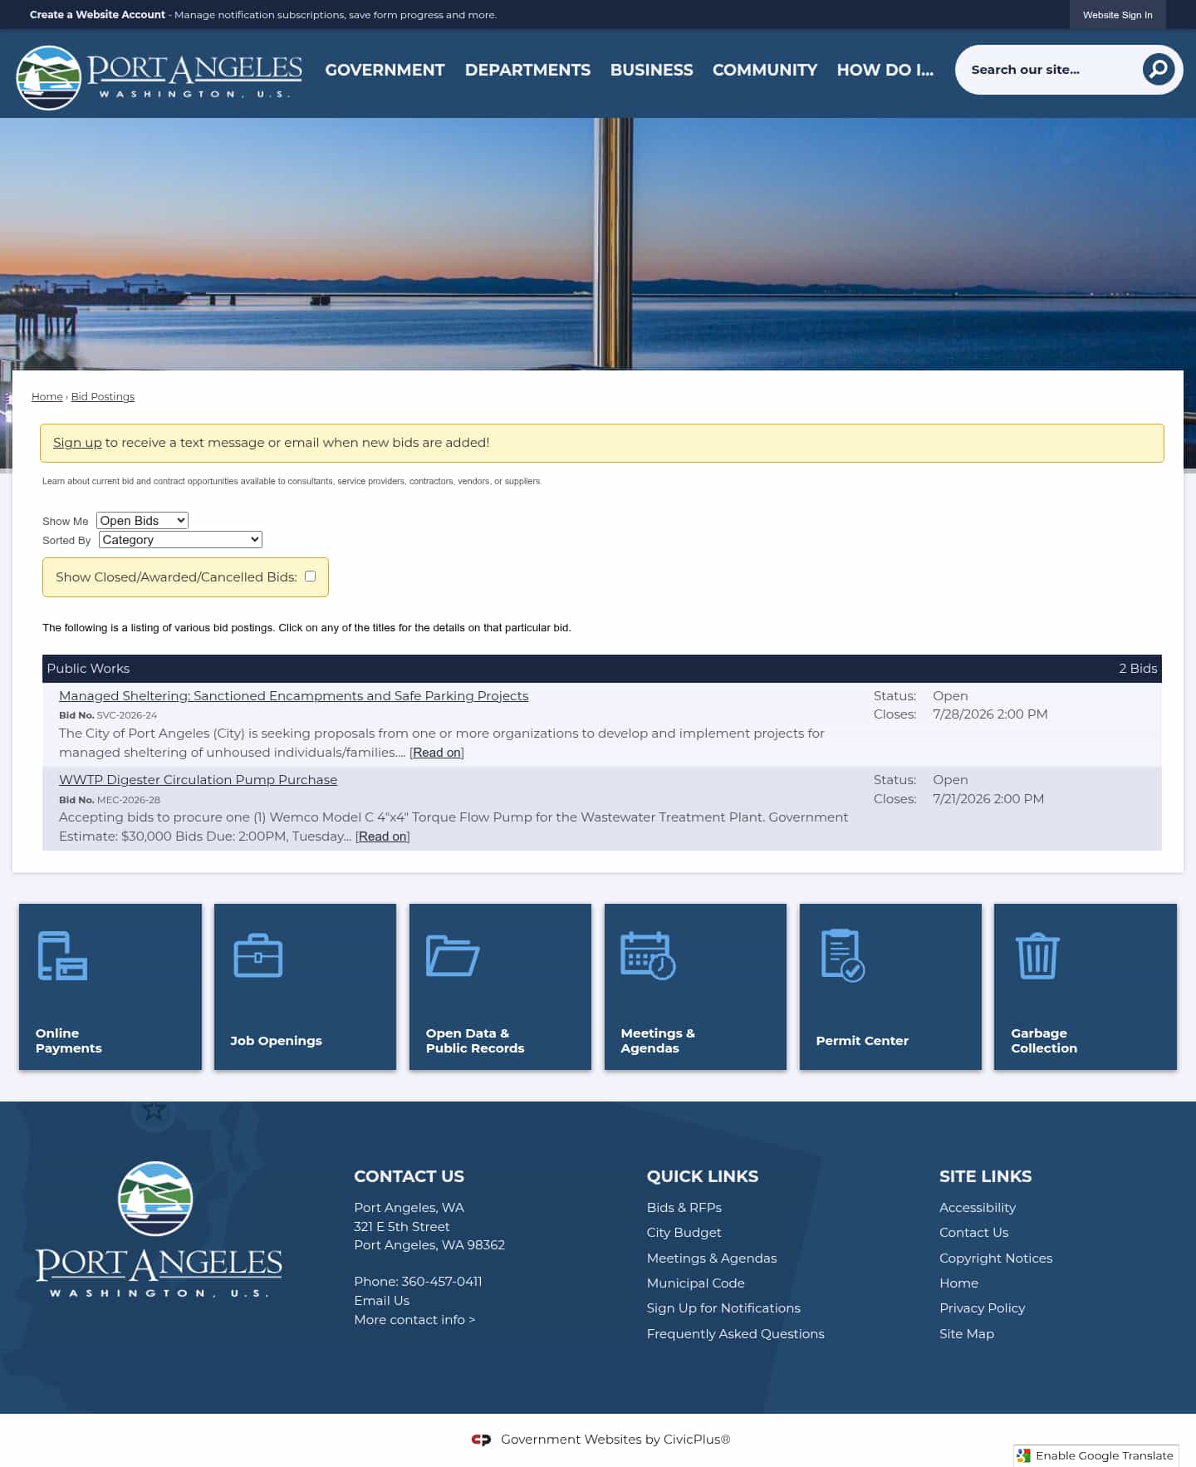This screenshot has height=1467, width=1196.
Task: Click Website Sign In button
Action: [x=1117, y=15]
